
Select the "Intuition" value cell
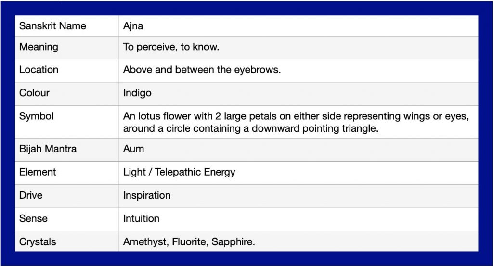[141, 218]
